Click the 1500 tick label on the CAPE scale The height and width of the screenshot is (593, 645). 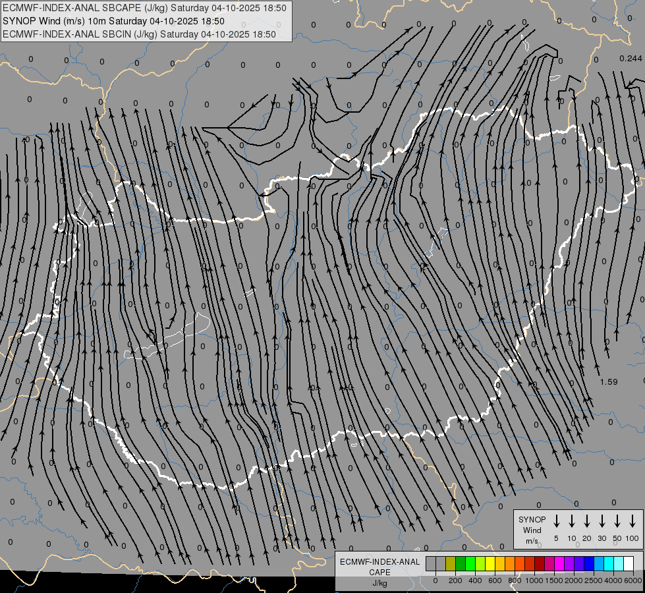pos(553,580)
